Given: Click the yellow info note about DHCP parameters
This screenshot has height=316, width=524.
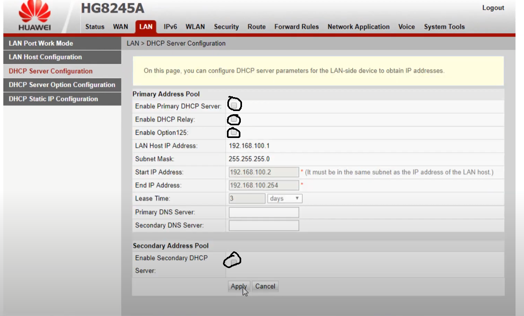Looking at the screenshot, I should point(318,71).
